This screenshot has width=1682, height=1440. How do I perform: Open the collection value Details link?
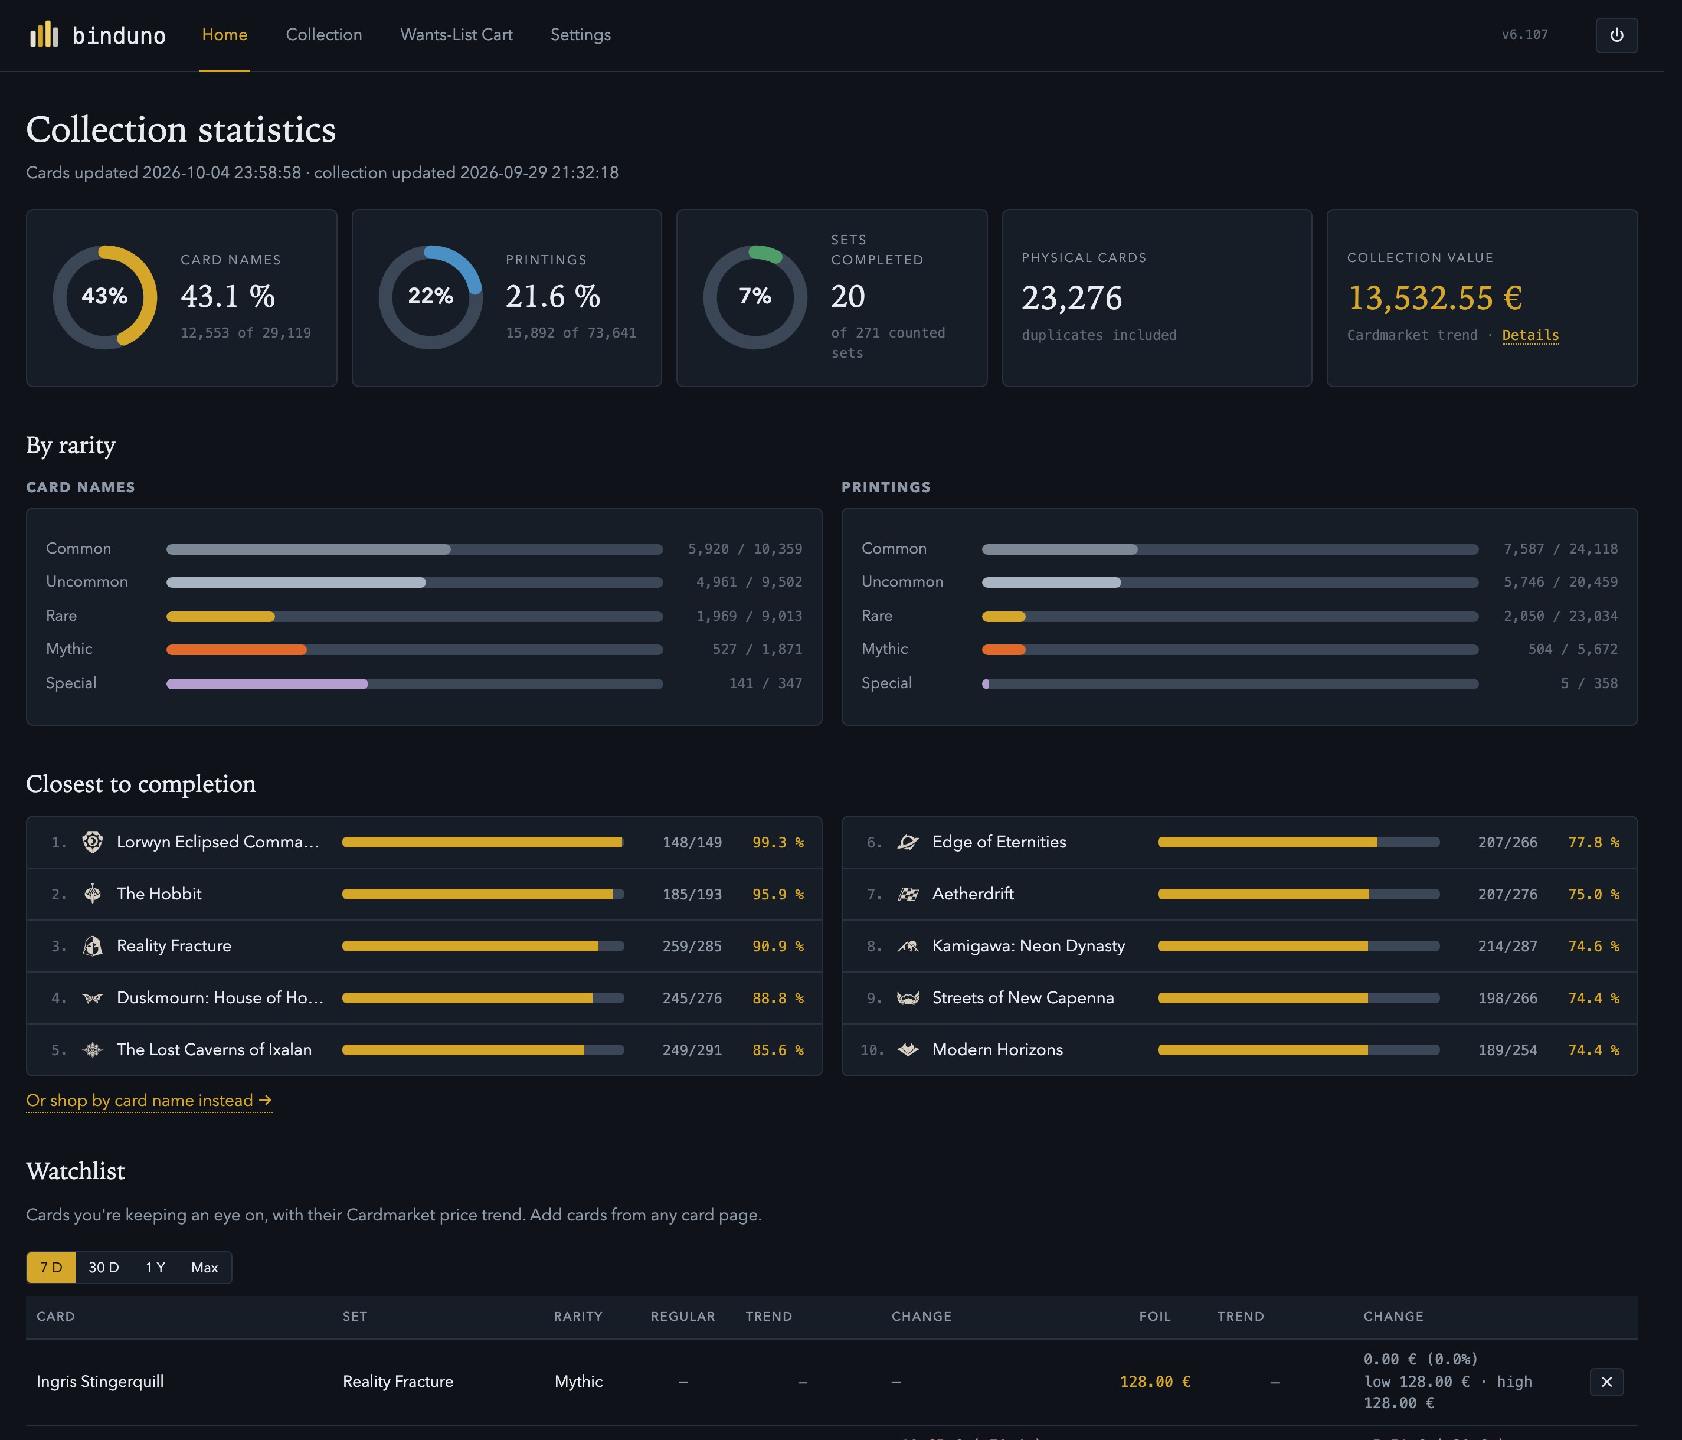1530,335
